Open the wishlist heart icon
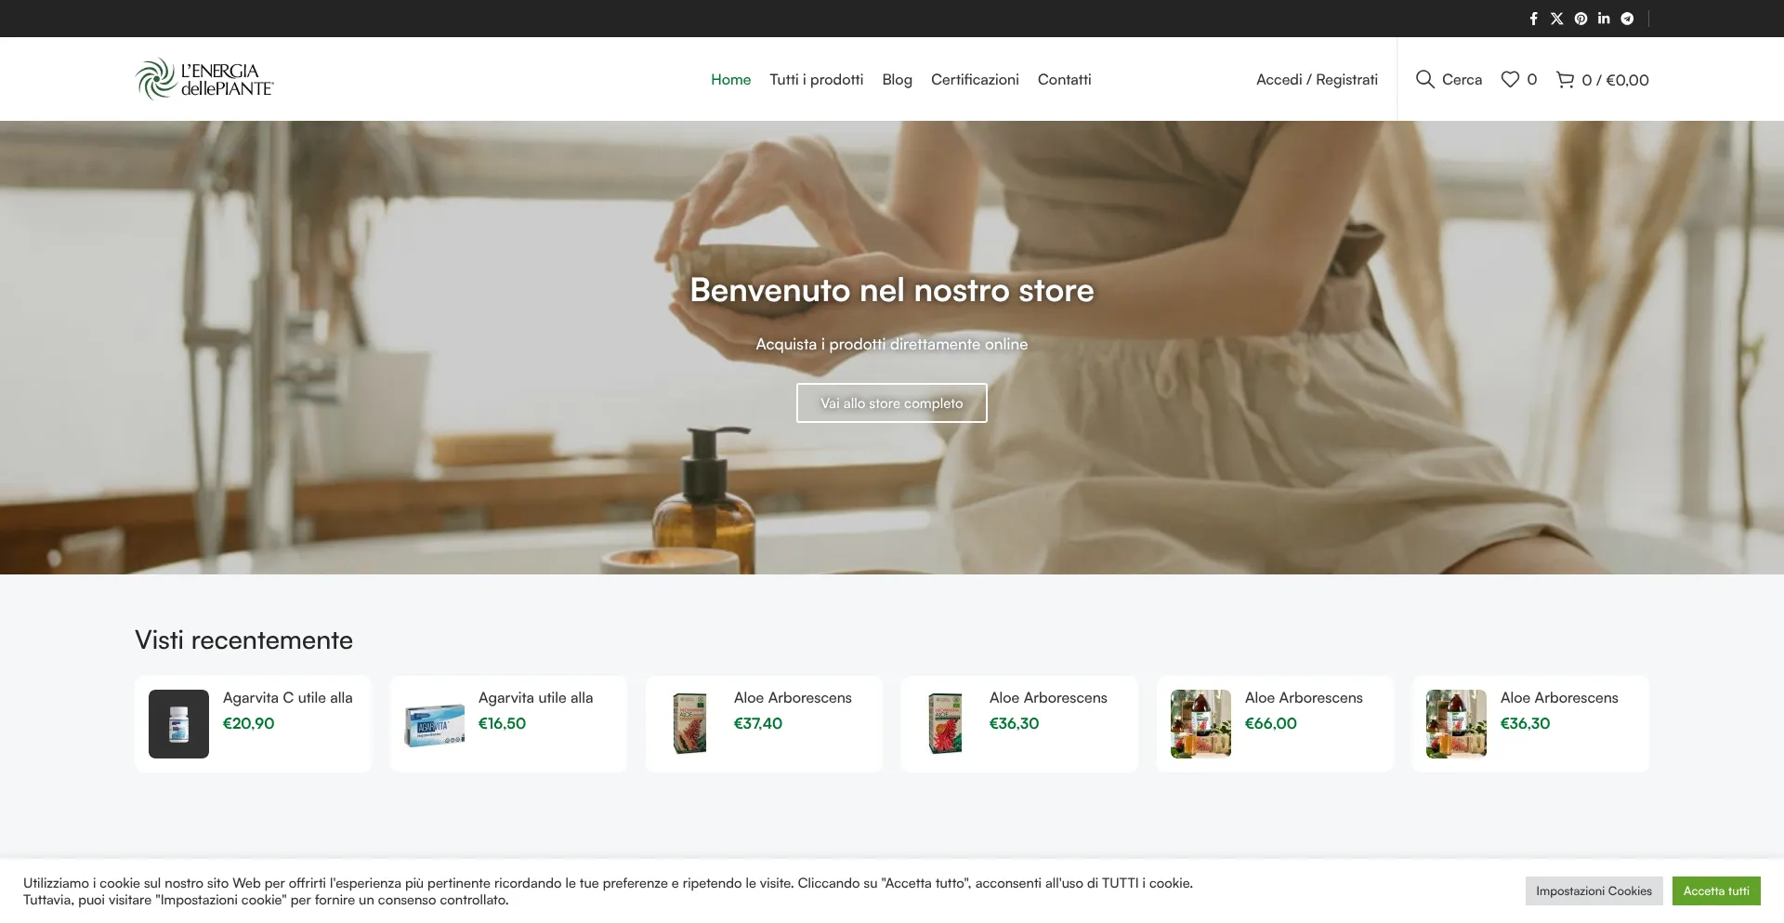The image size is (1784, 923). coord(1510,79)
